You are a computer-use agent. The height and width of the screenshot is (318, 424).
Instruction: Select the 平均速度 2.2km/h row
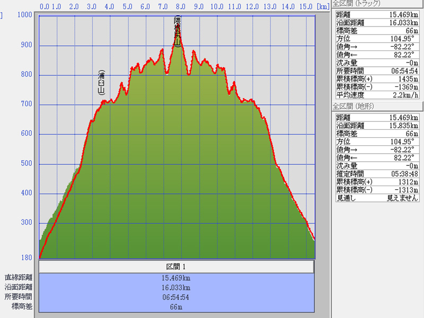(x=377, y=95)
